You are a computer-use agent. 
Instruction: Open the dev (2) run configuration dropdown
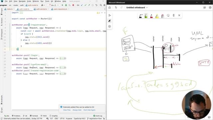(54, 5)
